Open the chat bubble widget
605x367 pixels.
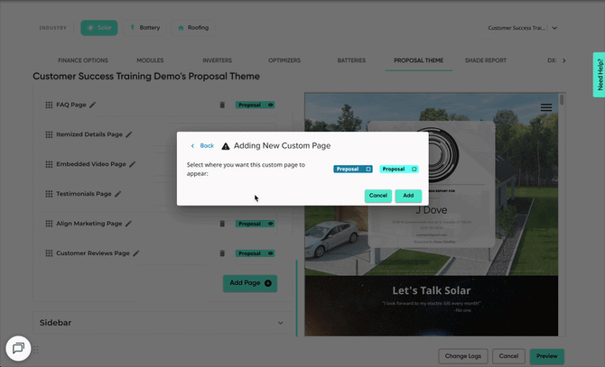(19, 348)
